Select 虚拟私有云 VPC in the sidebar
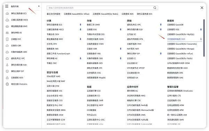Screen dimensions: 209x131 point(18,59)
